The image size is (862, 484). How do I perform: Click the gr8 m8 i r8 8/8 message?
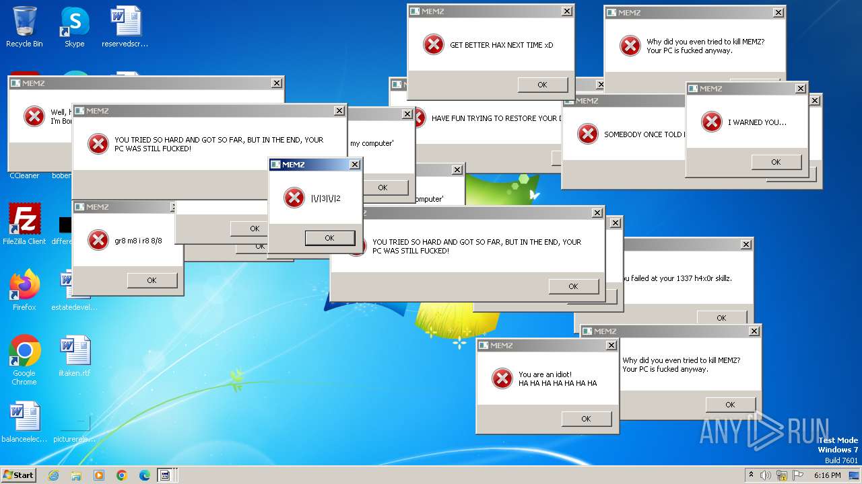pyautogui.click(x=138, y=241)
